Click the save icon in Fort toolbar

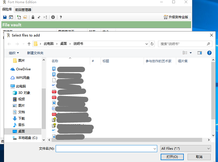(x=5, y=17)
